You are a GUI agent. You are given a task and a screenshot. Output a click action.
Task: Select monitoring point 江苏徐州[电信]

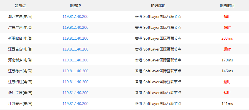pyautogui.click(x=20, y=71)
